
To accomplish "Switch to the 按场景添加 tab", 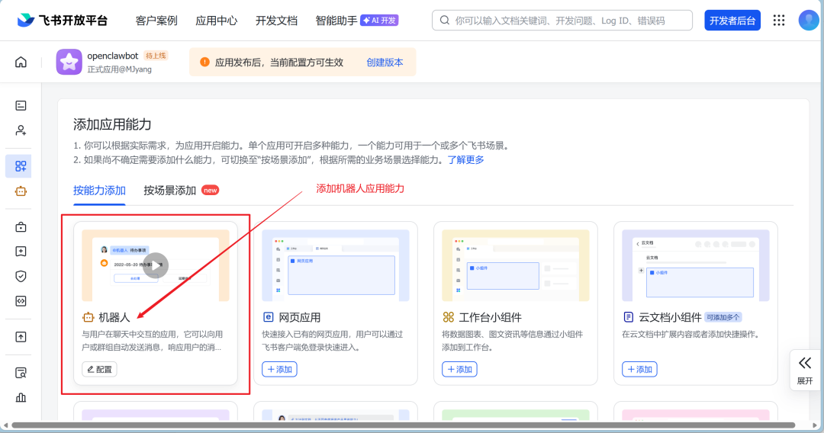I will click(170, 191).
